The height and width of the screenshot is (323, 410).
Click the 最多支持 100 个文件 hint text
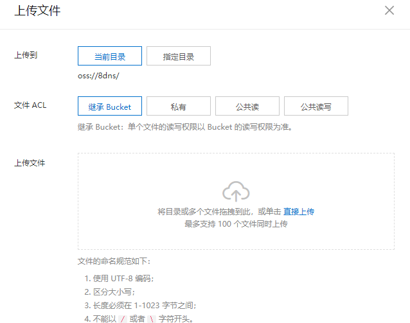pos(236,224)
